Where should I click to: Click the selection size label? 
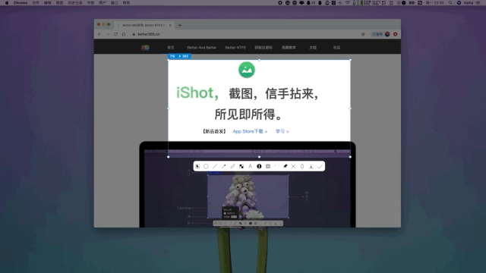pos(179,56)
